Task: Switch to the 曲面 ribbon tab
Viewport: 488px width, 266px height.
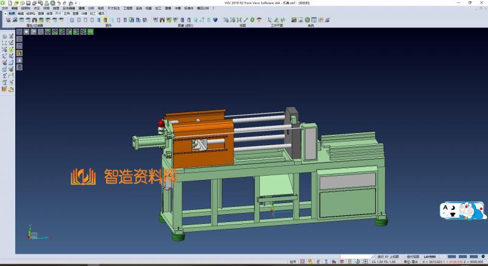Action: (49, 12)
